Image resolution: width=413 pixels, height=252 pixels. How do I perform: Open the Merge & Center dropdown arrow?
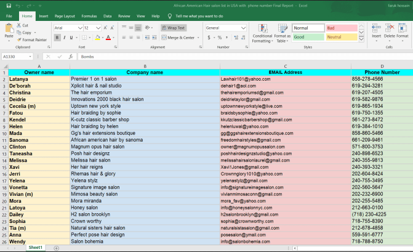[198, 38]
